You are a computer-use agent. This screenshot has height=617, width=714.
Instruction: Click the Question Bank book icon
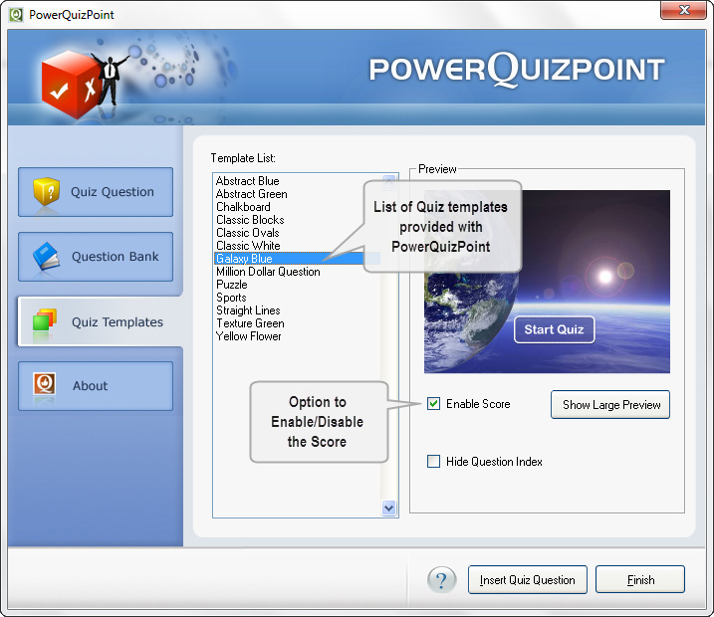[46, 257]
